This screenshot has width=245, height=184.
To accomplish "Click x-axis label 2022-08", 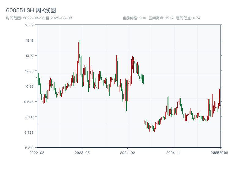I will click(x=37, y=153).
